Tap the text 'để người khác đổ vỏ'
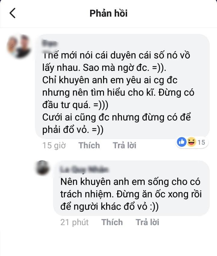 click(x=104, y=207)
